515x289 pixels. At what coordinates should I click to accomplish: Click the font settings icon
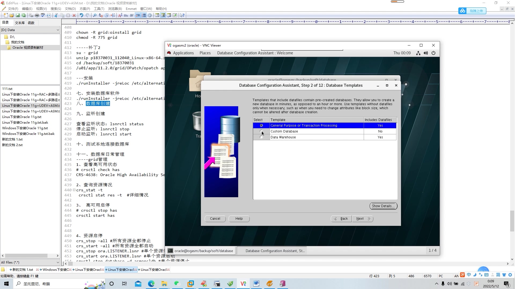(120, 16)
